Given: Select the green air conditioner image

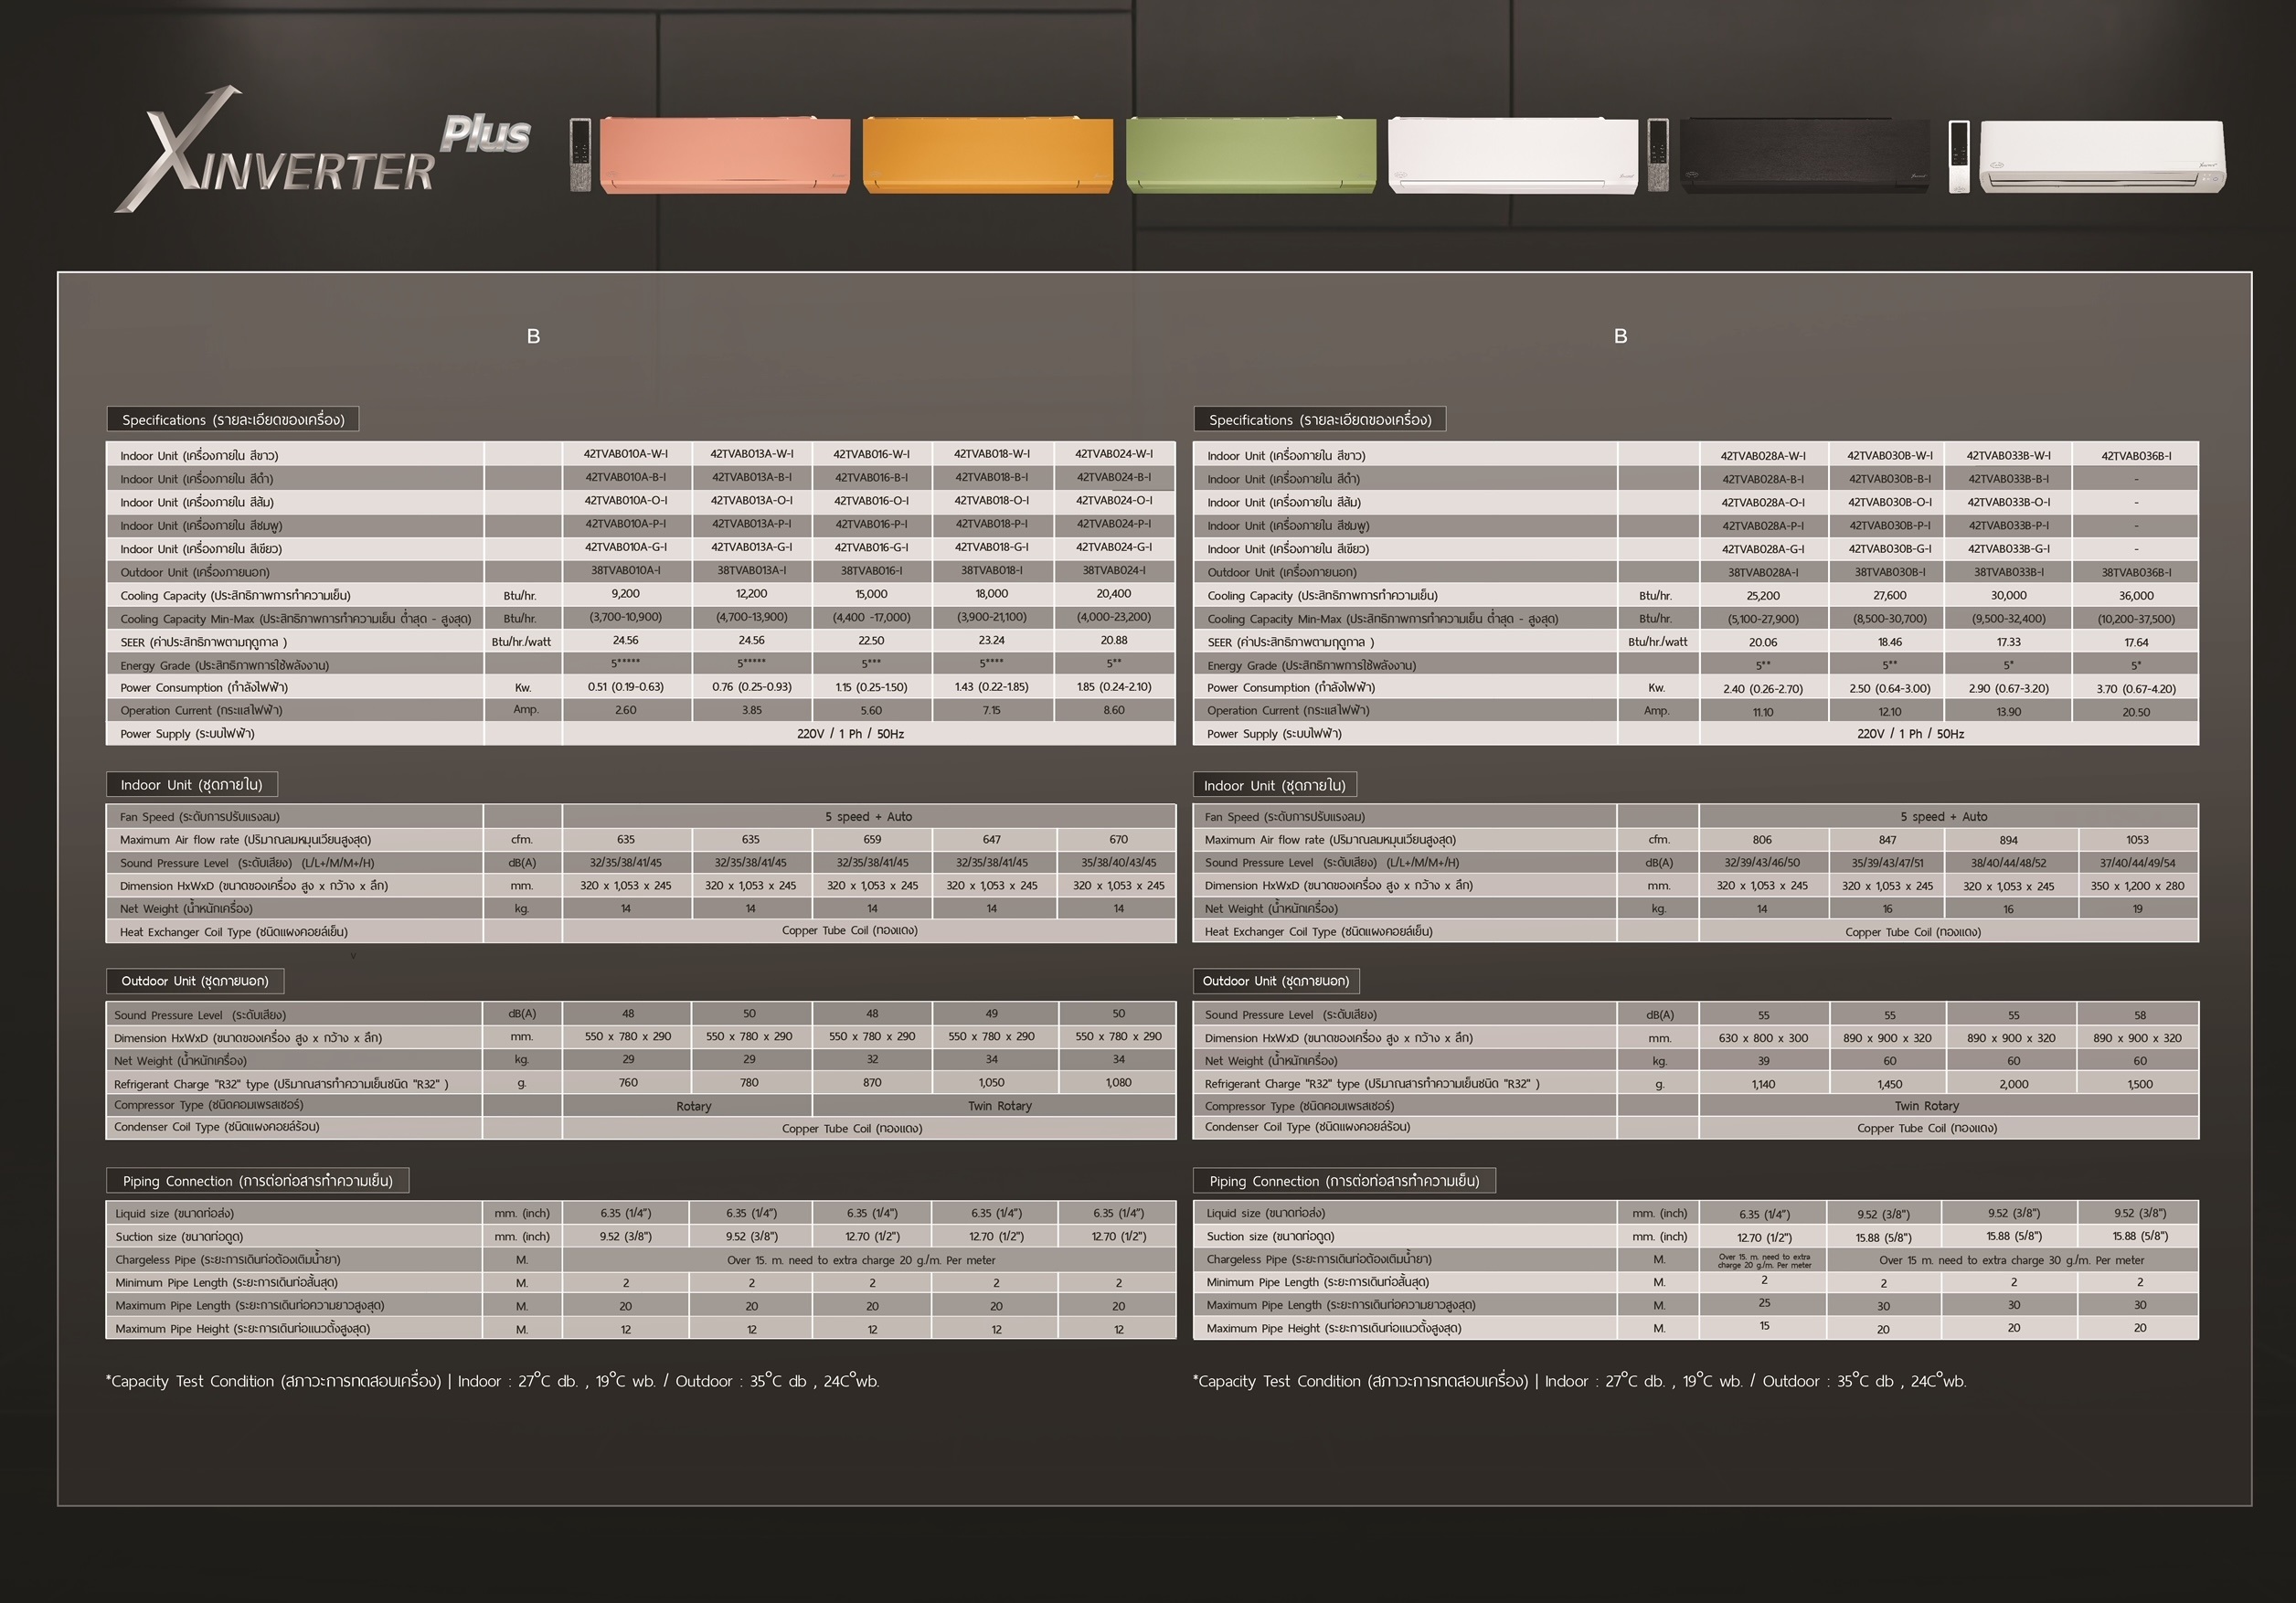Looking at the screenshot, I should [x=1250, y=155].
